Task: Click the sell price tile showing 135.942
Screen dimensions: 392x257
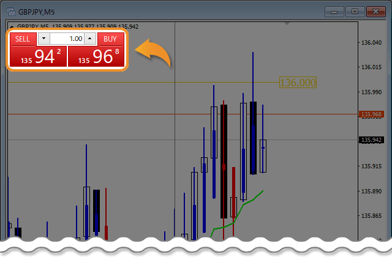Action: pyautogui.click(x=37, y=58)
